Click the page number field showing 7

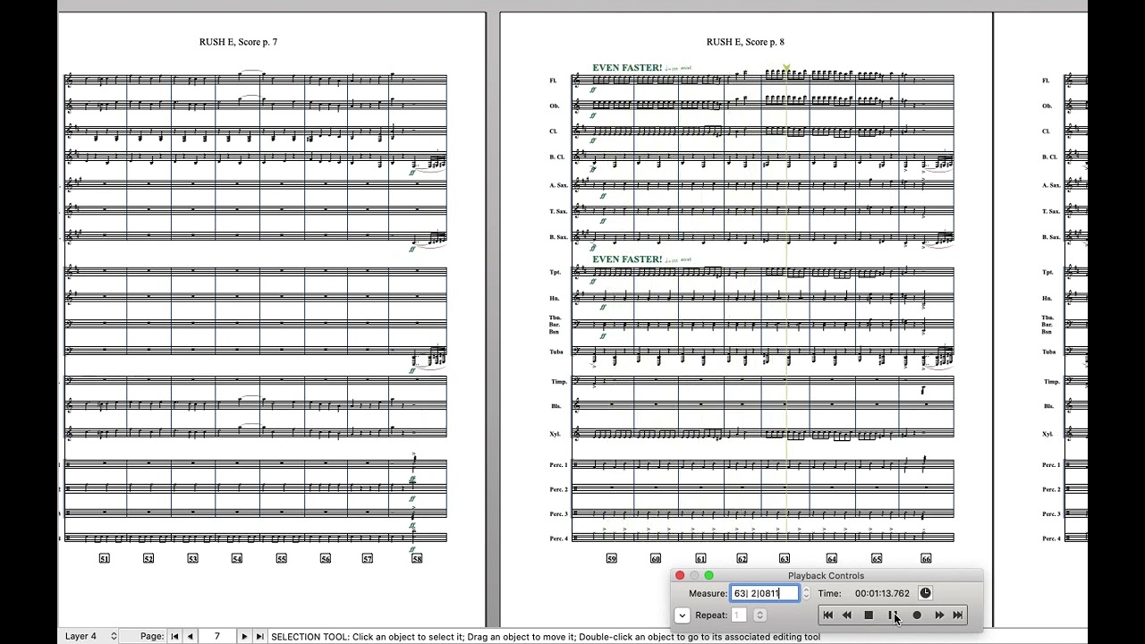point(216,636)
